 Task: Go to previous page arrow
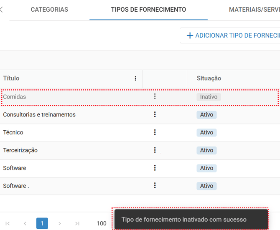25,223
